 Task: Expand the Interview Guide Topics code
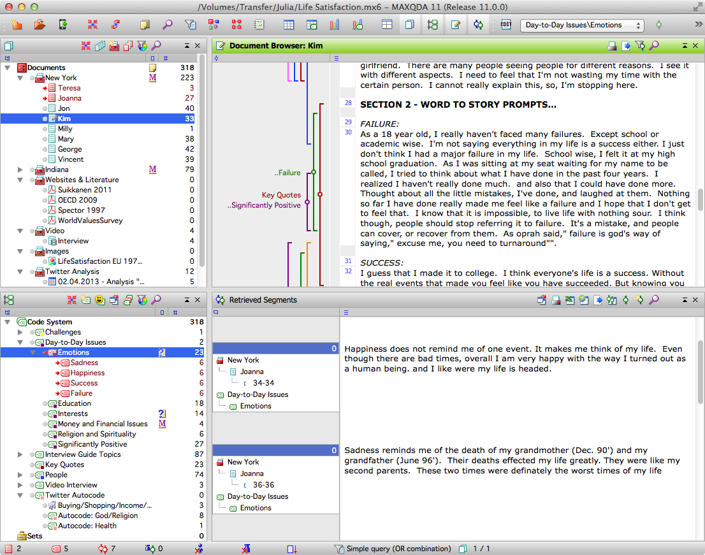tap(20, 454)
